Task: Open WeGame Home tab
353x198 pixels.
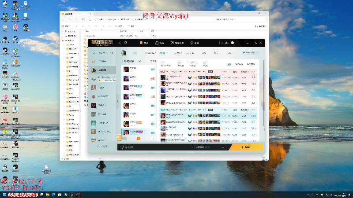Action: pyautogui.click(x=144, y=43)
